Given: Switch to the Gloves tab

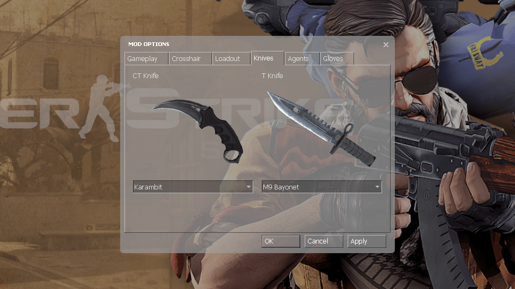Looking at the screenshot, I should [x=333, y=59].
